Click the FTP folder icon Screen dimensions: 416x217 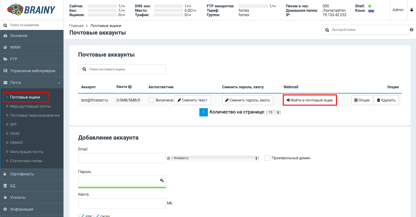click(x=5, y=59)
